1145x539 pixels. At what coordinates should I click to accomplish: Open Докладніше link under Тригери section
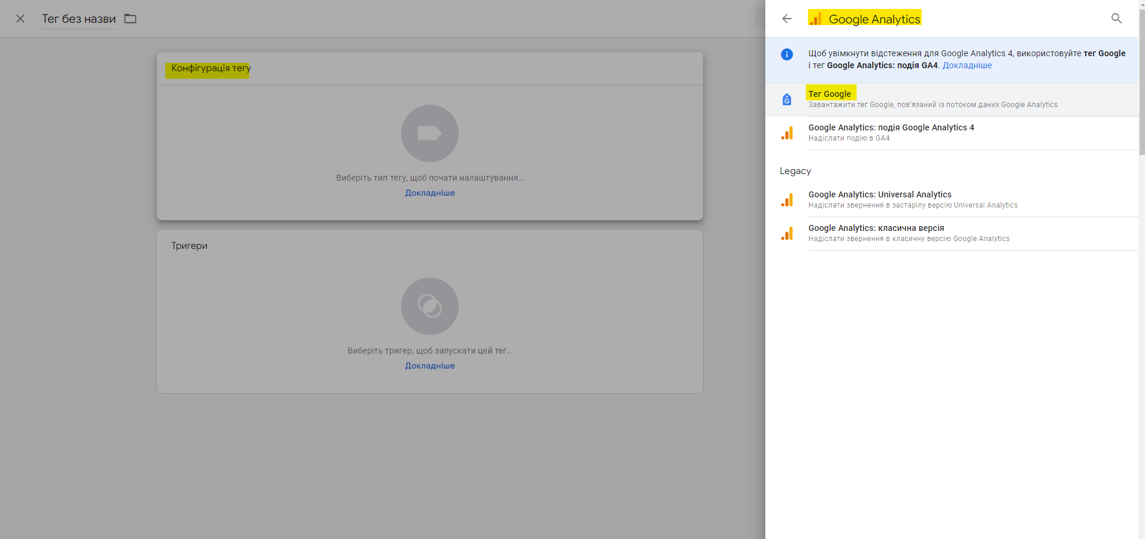[430, 366]
